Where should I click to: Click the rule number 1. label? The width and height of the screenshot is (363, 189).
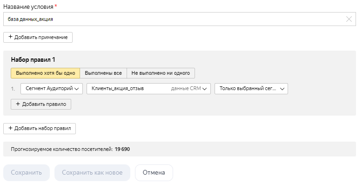13,89
